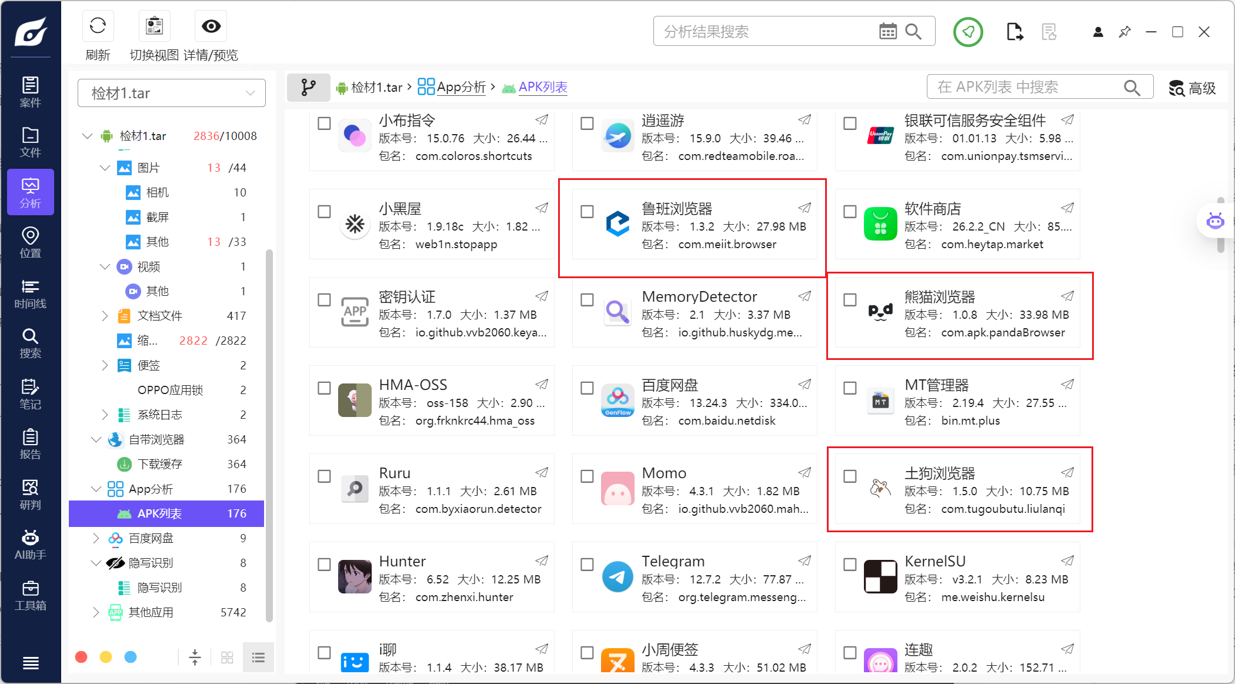Viewport: 1235px width, 684px height.
Task: Click the 切换视图 switch view icon
Action: (x=154, y=26)
